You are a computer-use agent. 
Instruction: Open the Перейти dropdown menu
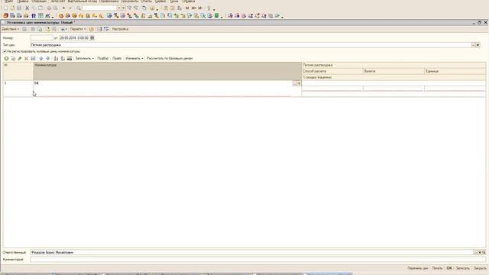pos(78,29)
